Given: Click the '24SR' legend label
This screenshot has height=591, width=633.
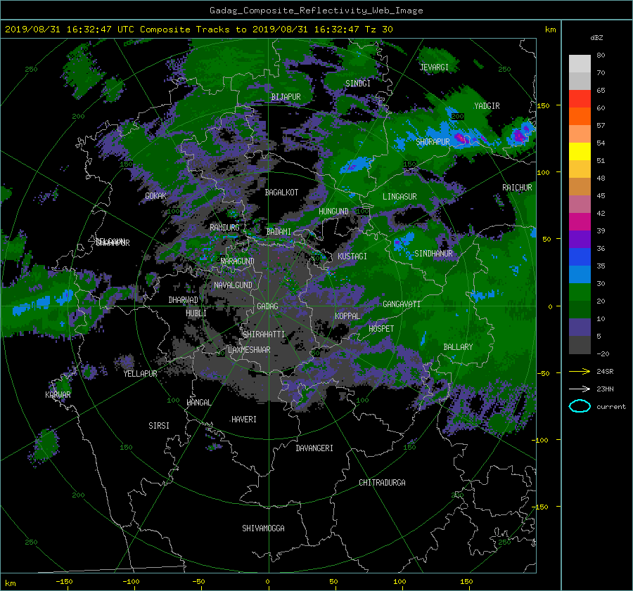Looking at the screenshot, I should point(605,371).
